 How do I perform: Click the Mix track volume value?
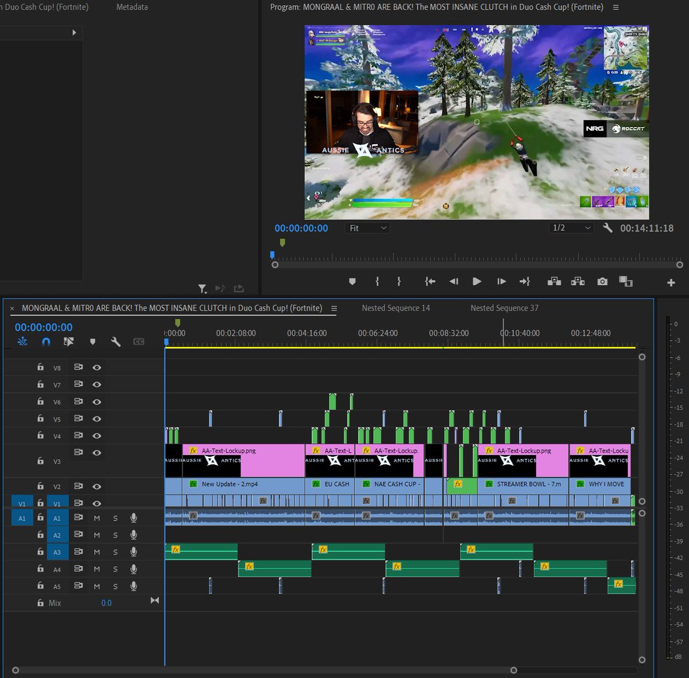[107, 603]
